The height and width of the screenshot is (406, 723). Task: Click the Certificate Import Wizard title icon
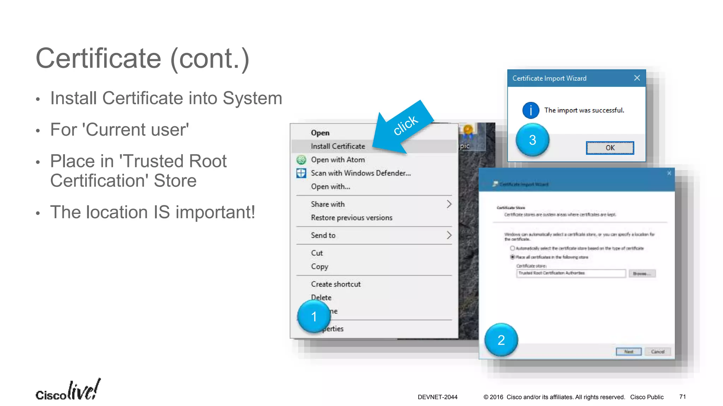click(x=496, y=184)
